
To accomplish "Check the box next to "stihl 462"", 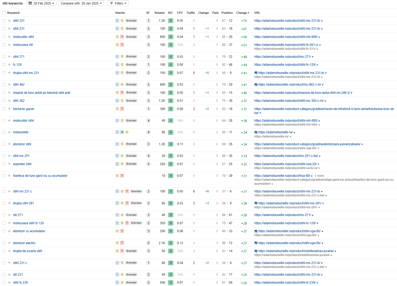I will coord(4,85).
